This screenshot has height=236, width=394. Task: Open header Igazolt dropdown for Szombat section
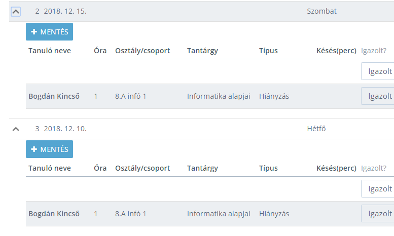378,71
